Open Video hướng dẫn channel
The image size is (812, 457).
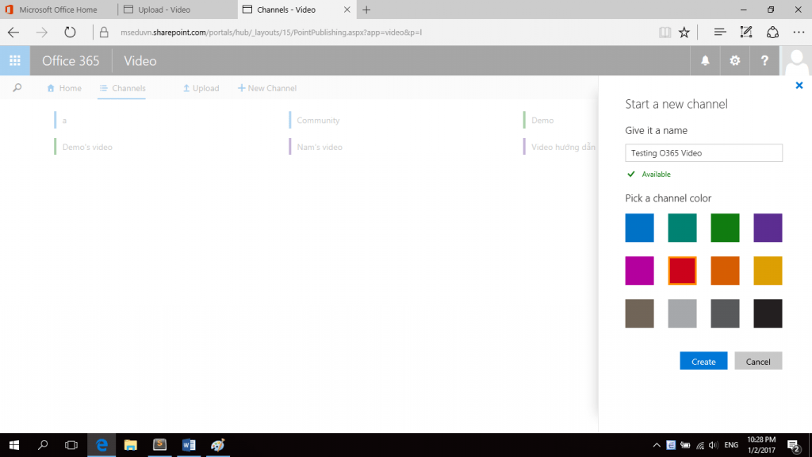coord(563,147)
